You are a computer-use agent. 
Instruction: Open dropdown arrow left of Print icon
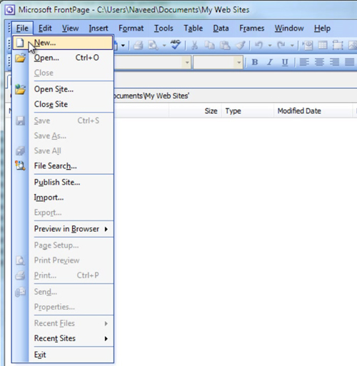click(x=123, y=45)
